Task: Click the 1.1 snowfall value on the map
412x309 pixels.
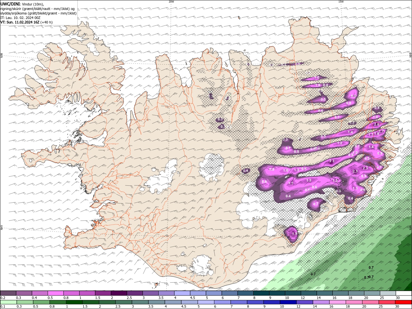Action: (291, 183)
